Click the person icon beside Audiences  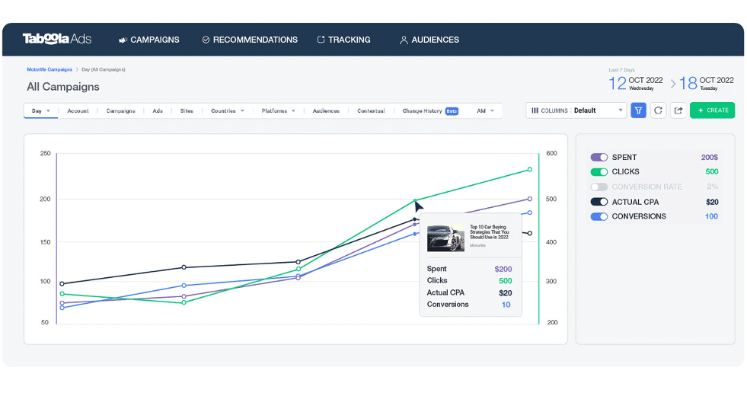point(404,40)
